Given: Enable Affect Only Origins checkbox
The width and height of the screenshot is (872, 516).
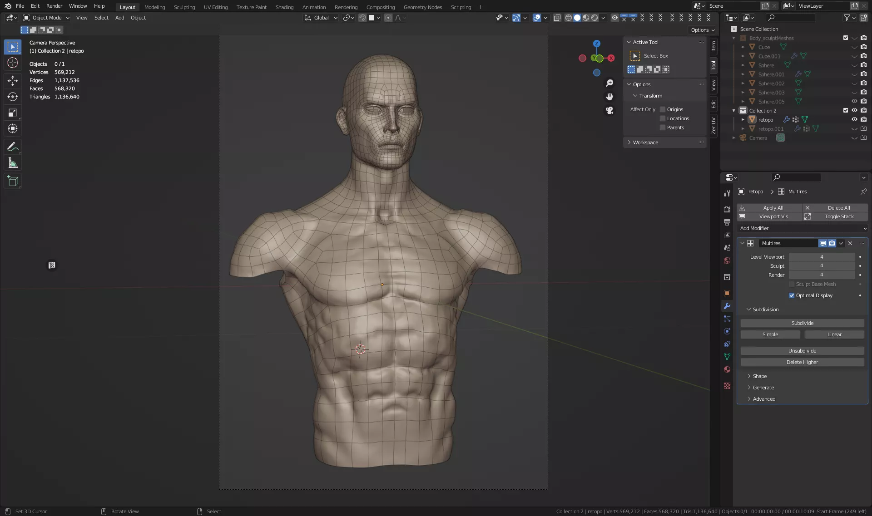Looking at the screenshot, I should [663, 109].
